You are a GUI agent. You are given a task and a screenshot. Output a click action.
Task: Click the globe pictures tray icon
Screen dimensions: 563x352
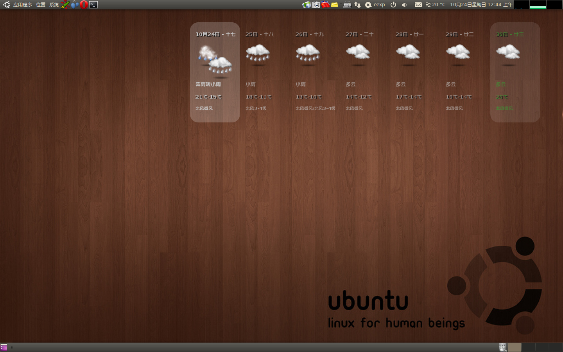point(307,5)
